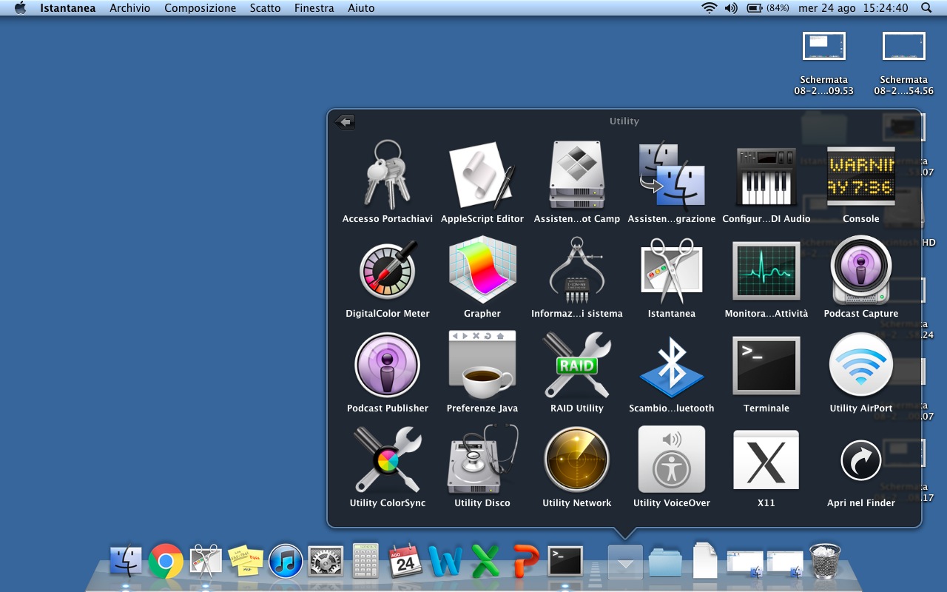Open the Composizione menu
This screenshot has width=947, height=592.
coord(200,8)
